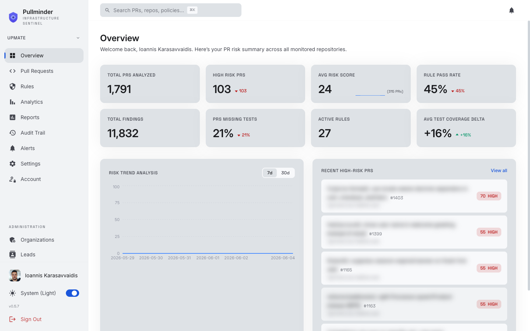Click the High Risk PRs card

[255, 84]
